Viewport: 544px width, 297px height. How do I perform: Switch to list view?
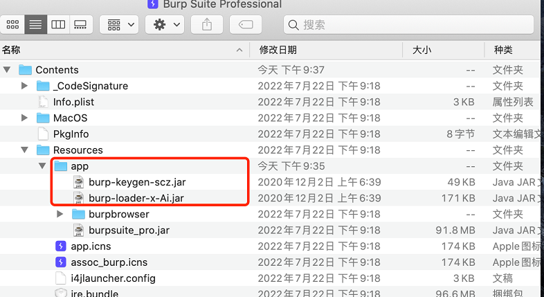click(x=35, y=25)
